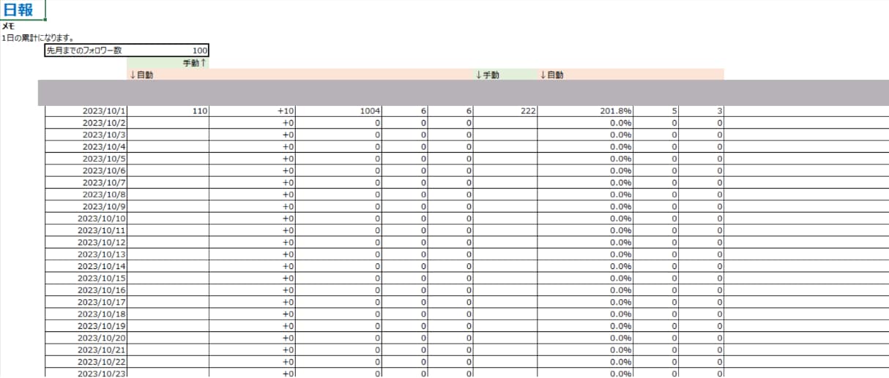Image resolution: width=889 pixels, height=378 pixels.
Task: Select the date cell 2023/10/22
Action: pos(86,361)
